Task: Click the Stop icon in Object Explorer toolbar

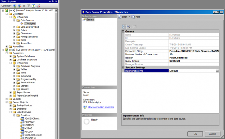Action: tap(24, 6)
